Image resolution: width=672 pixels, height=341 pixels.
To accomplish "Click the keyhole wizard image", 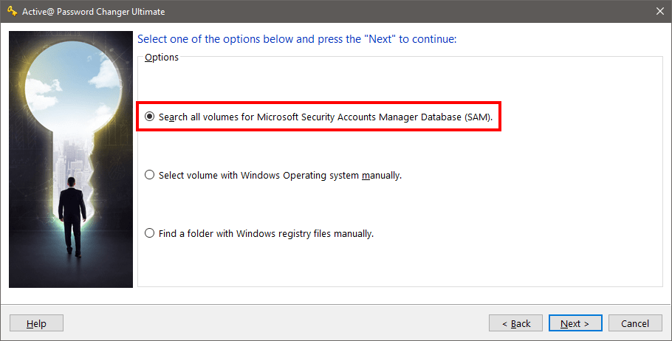I will 71,159.
